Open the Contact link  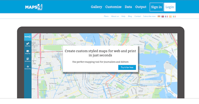[138, 16]
